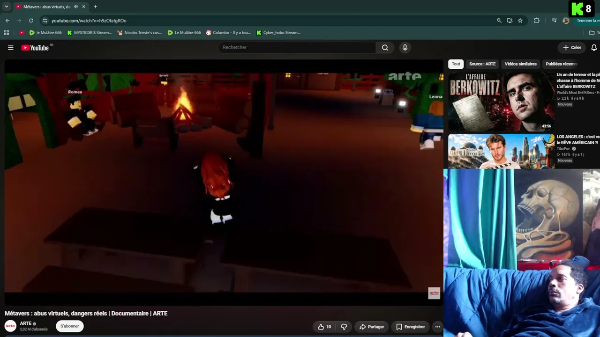Mute the tab via its speaker icon
Viewport: 600px width, 337px height.
click(x=76, y=7)
